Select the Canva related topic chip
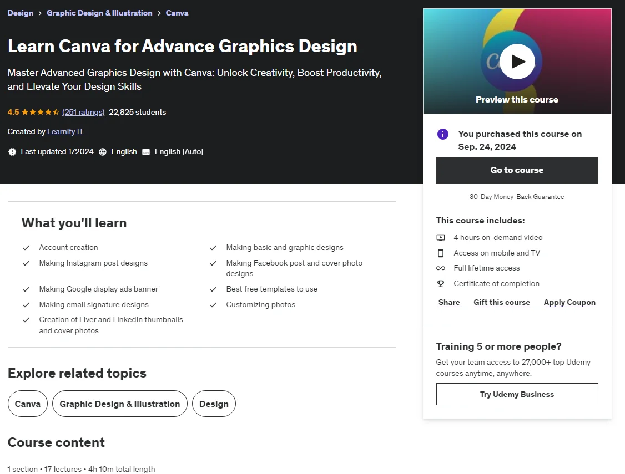Screen dimensions: 625x474 click(28, 404)
